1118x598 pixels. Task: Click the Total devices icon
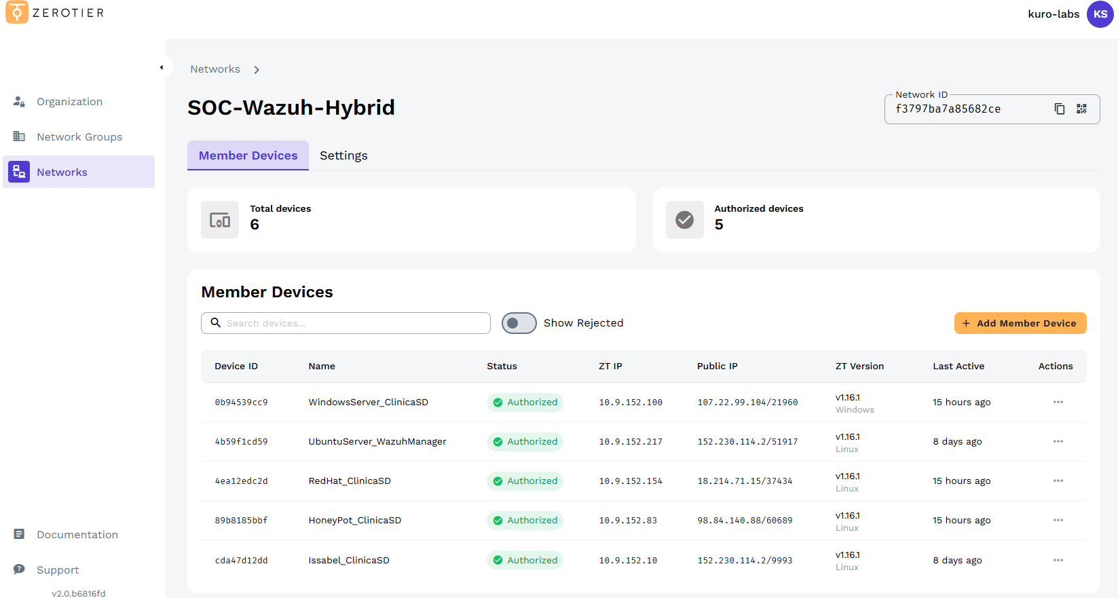point(220,220)
